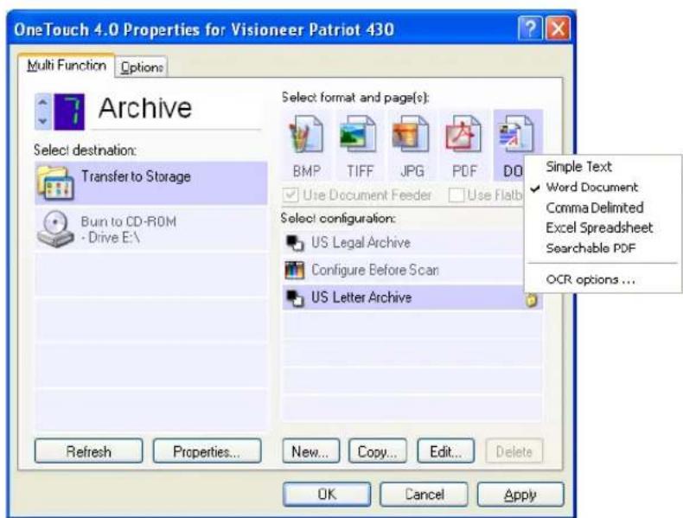This screenshot has width=683, height=518.
Task: Click the US Legal Archive configuration icon
Action: 294,243
